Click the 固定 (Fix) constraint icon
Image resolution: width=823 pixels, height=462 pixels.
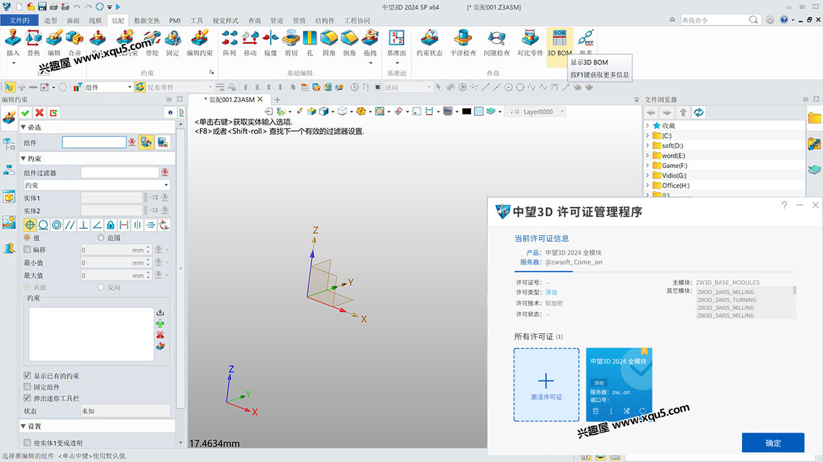click(173, 38)
